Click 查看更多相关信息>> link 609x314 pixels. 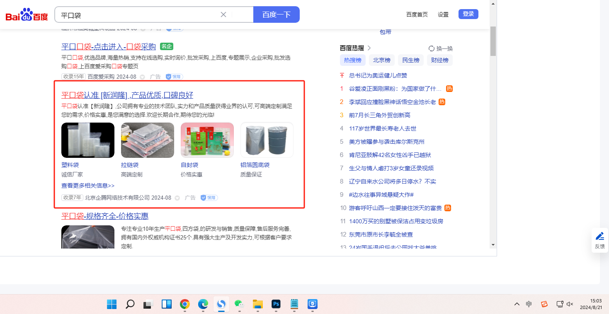pyautogui.click(x=88, y=186)
